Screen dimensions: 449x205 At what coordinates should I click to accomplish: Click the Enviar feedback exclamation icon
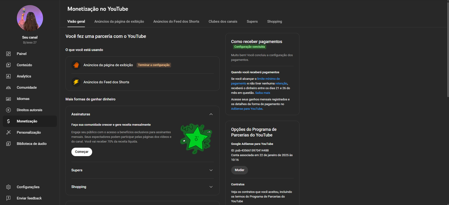[x=8, y=198]
